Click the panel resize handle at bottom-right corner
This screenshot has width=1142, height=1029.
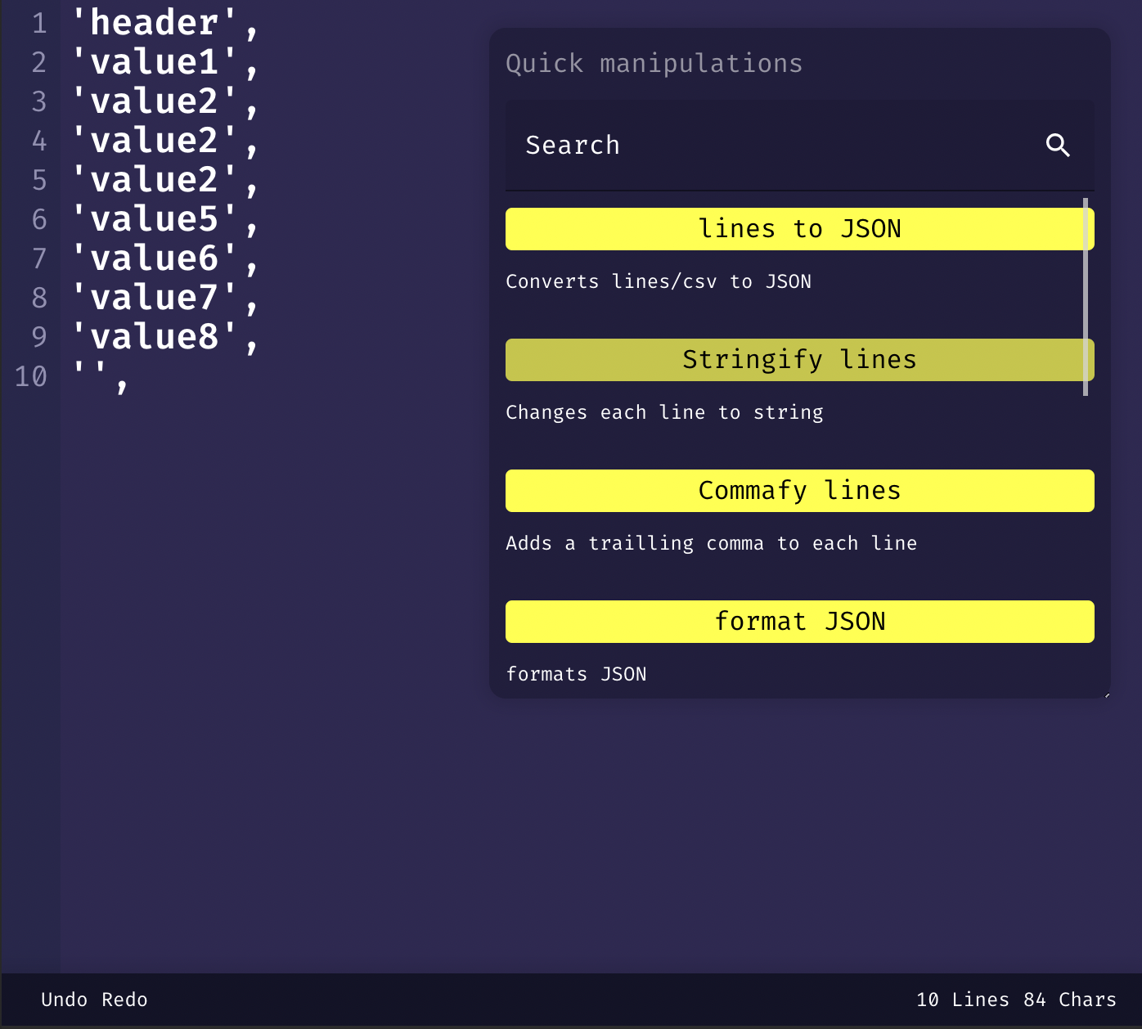(x=1106, y=694)
